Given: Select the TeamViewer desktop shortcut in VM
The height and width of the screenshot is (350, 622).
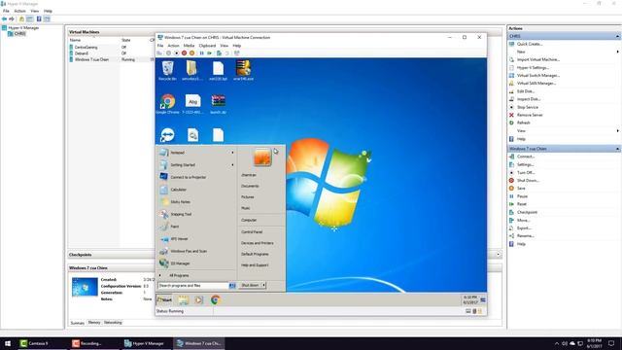Looking at the screenshot, I should (167, 135).
